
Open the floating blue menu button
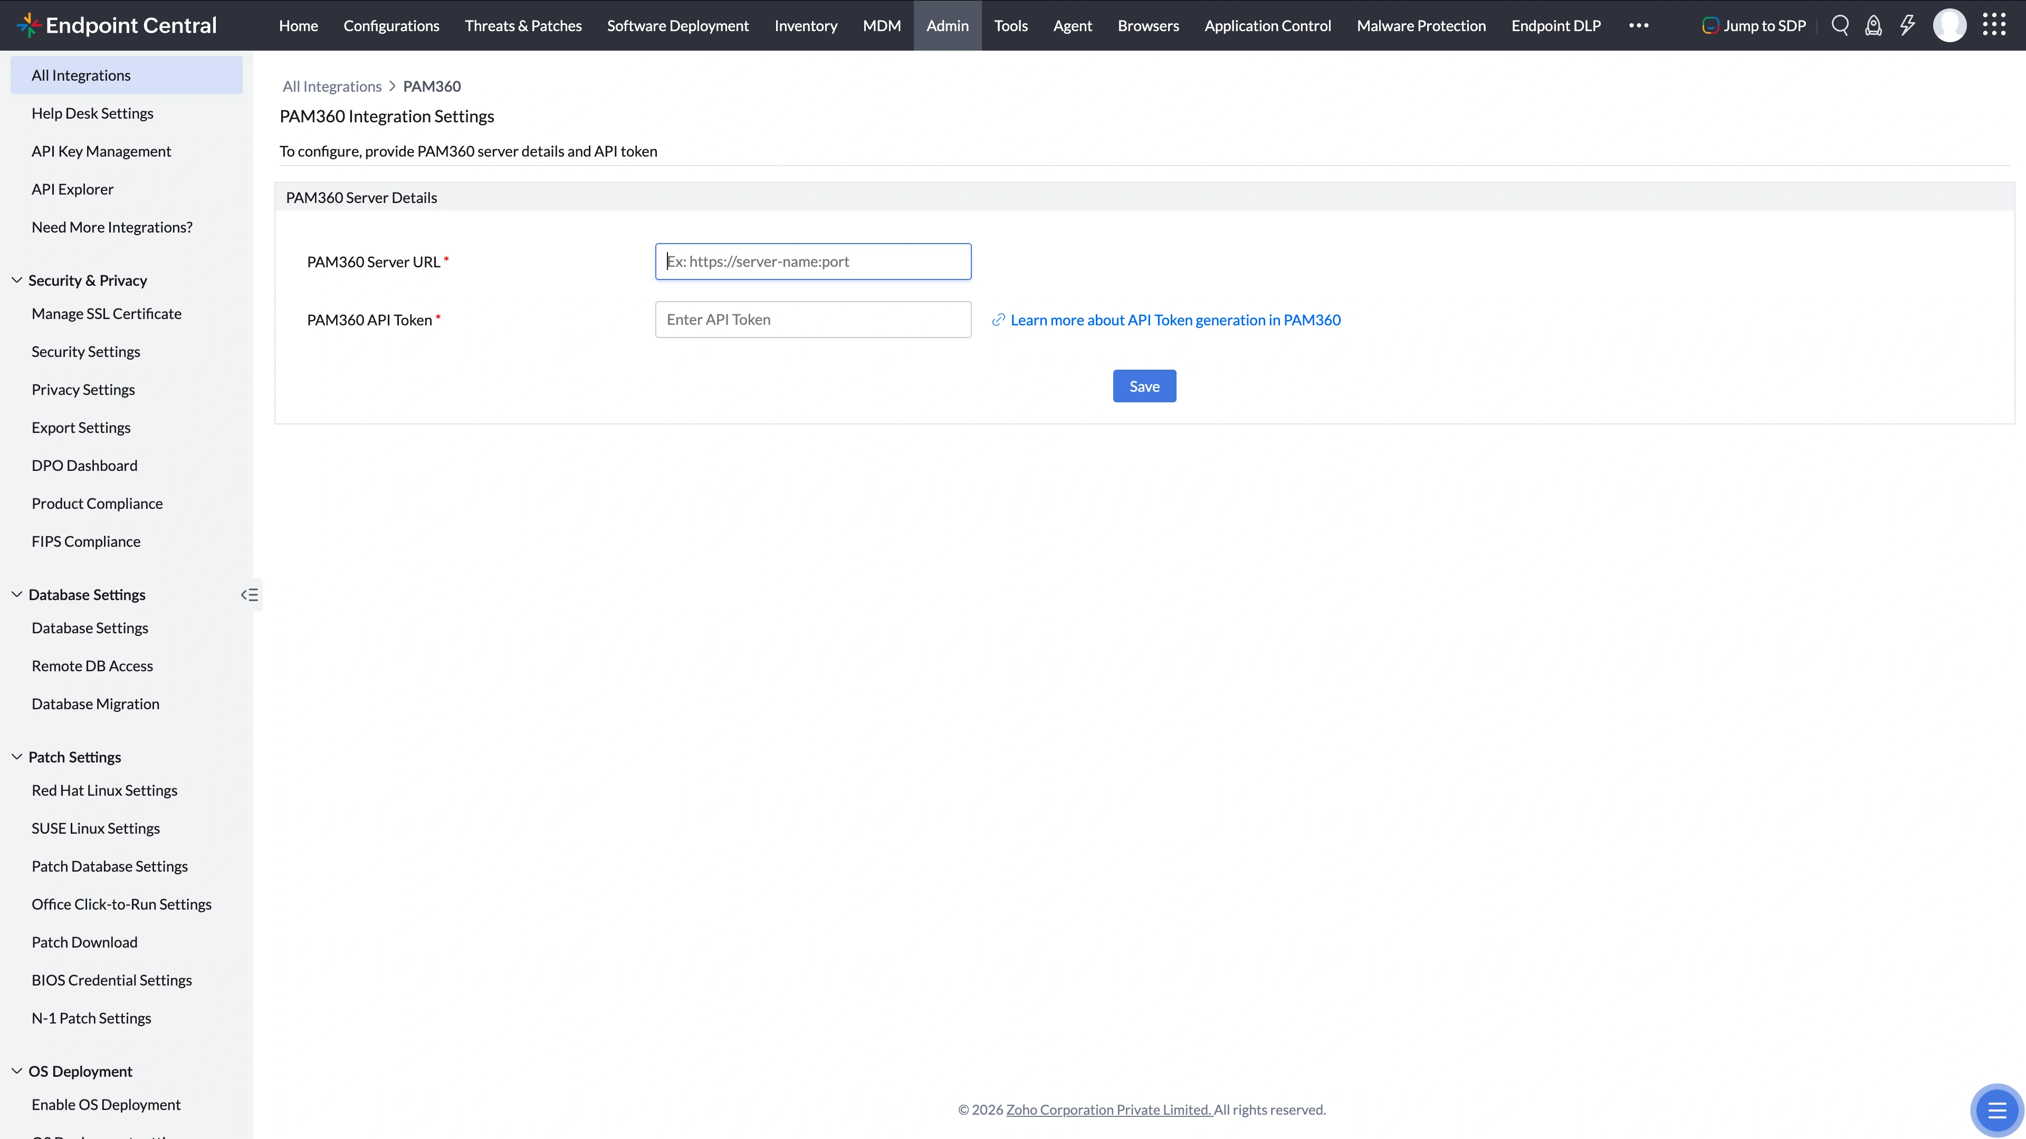(x=1997, y=1110)
